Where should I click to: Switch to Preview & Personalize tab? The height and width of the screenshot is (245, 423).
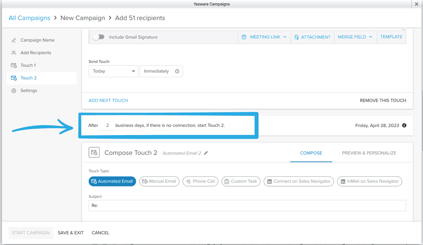pos(369,153)
